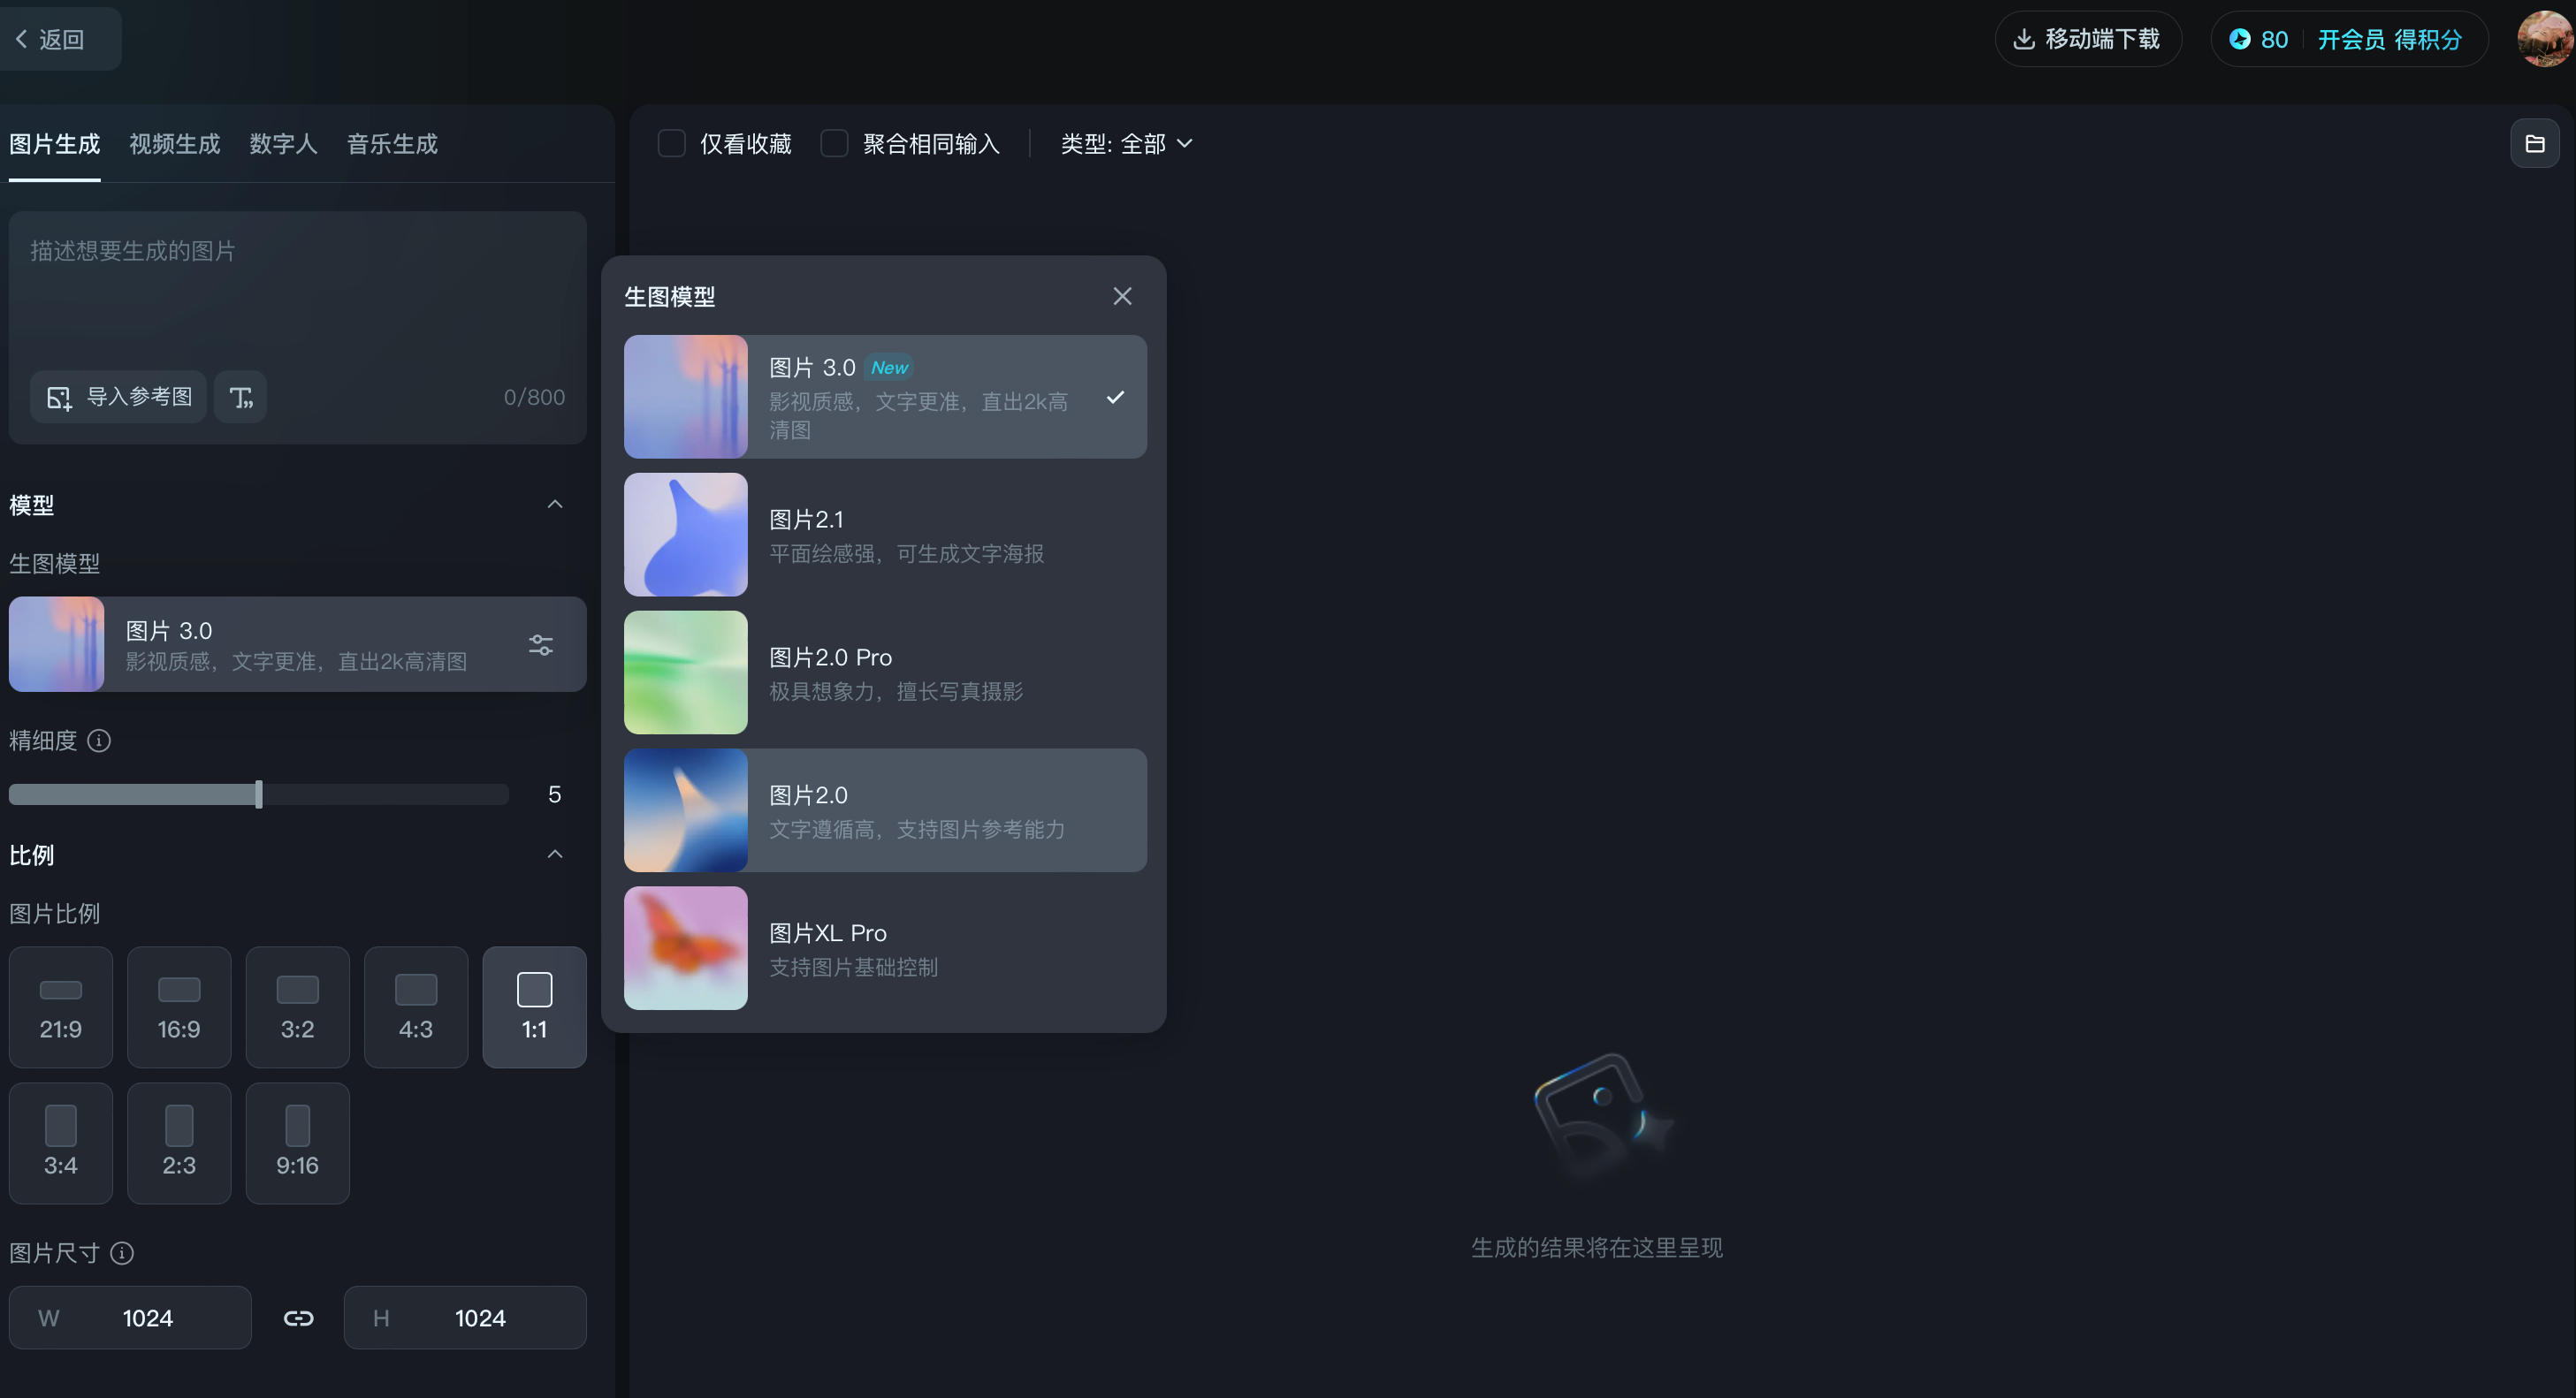Click the 图片2.0 Pro green thumbnail
This screenshot has width=2576, height=1398.
686,672
